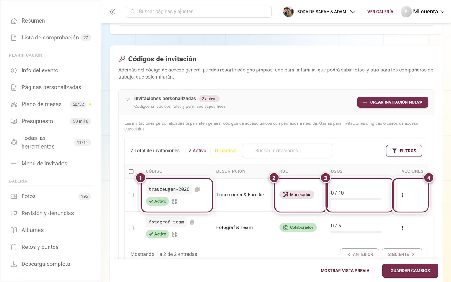Click the wedding couple avatar thumbnail
The height and width of the screenshot is (282, 451).
[288, 12]
